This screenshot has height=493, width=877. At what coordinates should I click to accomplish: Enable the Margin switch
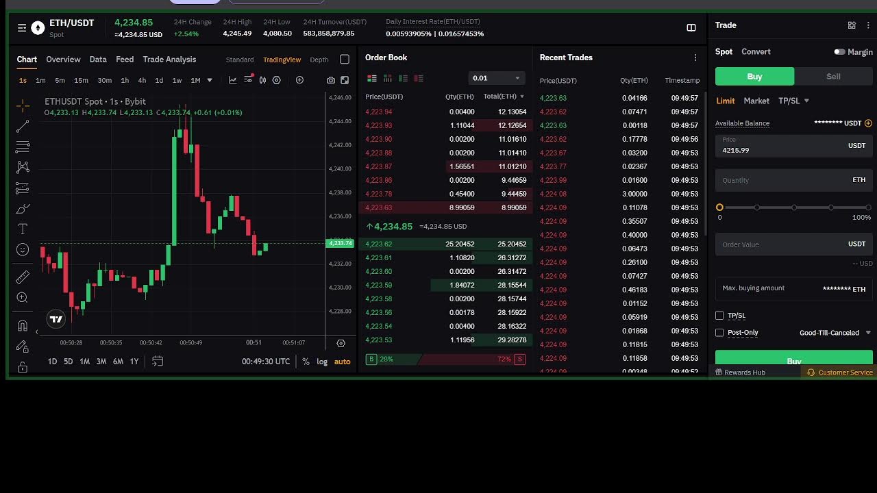coord(839,52)
